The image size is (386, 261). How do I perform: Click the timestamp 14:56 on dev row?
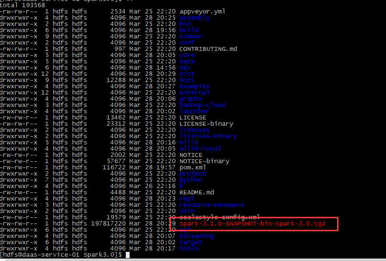[166, 68]
